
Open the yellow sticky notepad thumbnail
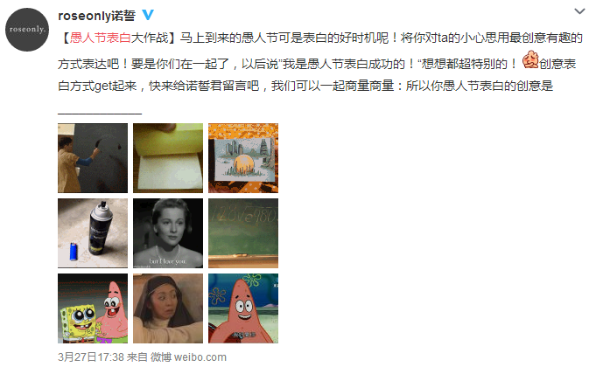pyautogui.click(x=168, y=158)
